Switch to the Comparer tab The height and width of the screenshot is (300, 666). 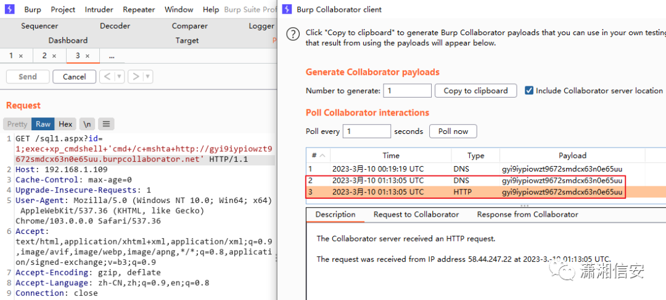190,26
